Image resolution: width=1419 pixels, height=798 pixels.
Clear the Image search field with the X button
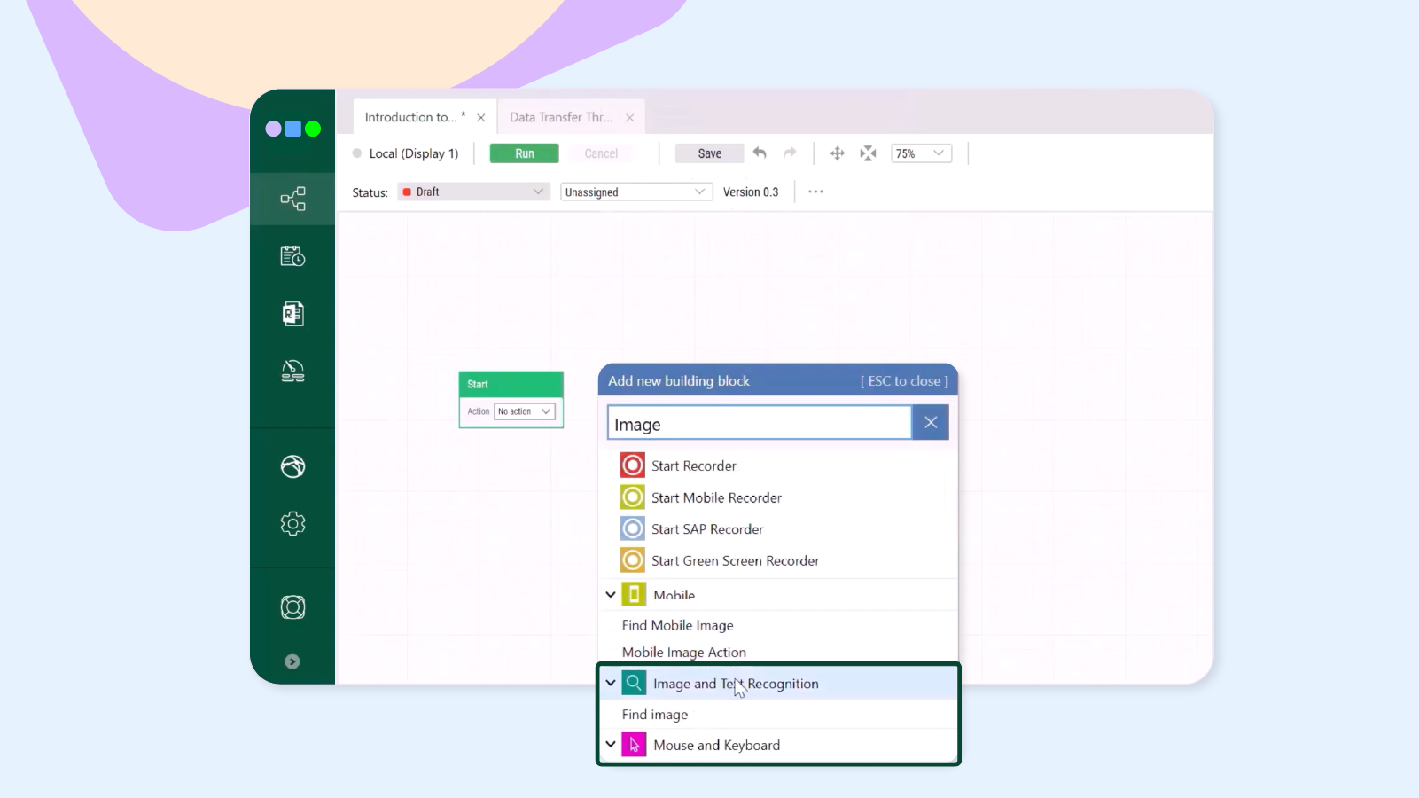click(x=930, y=422)
